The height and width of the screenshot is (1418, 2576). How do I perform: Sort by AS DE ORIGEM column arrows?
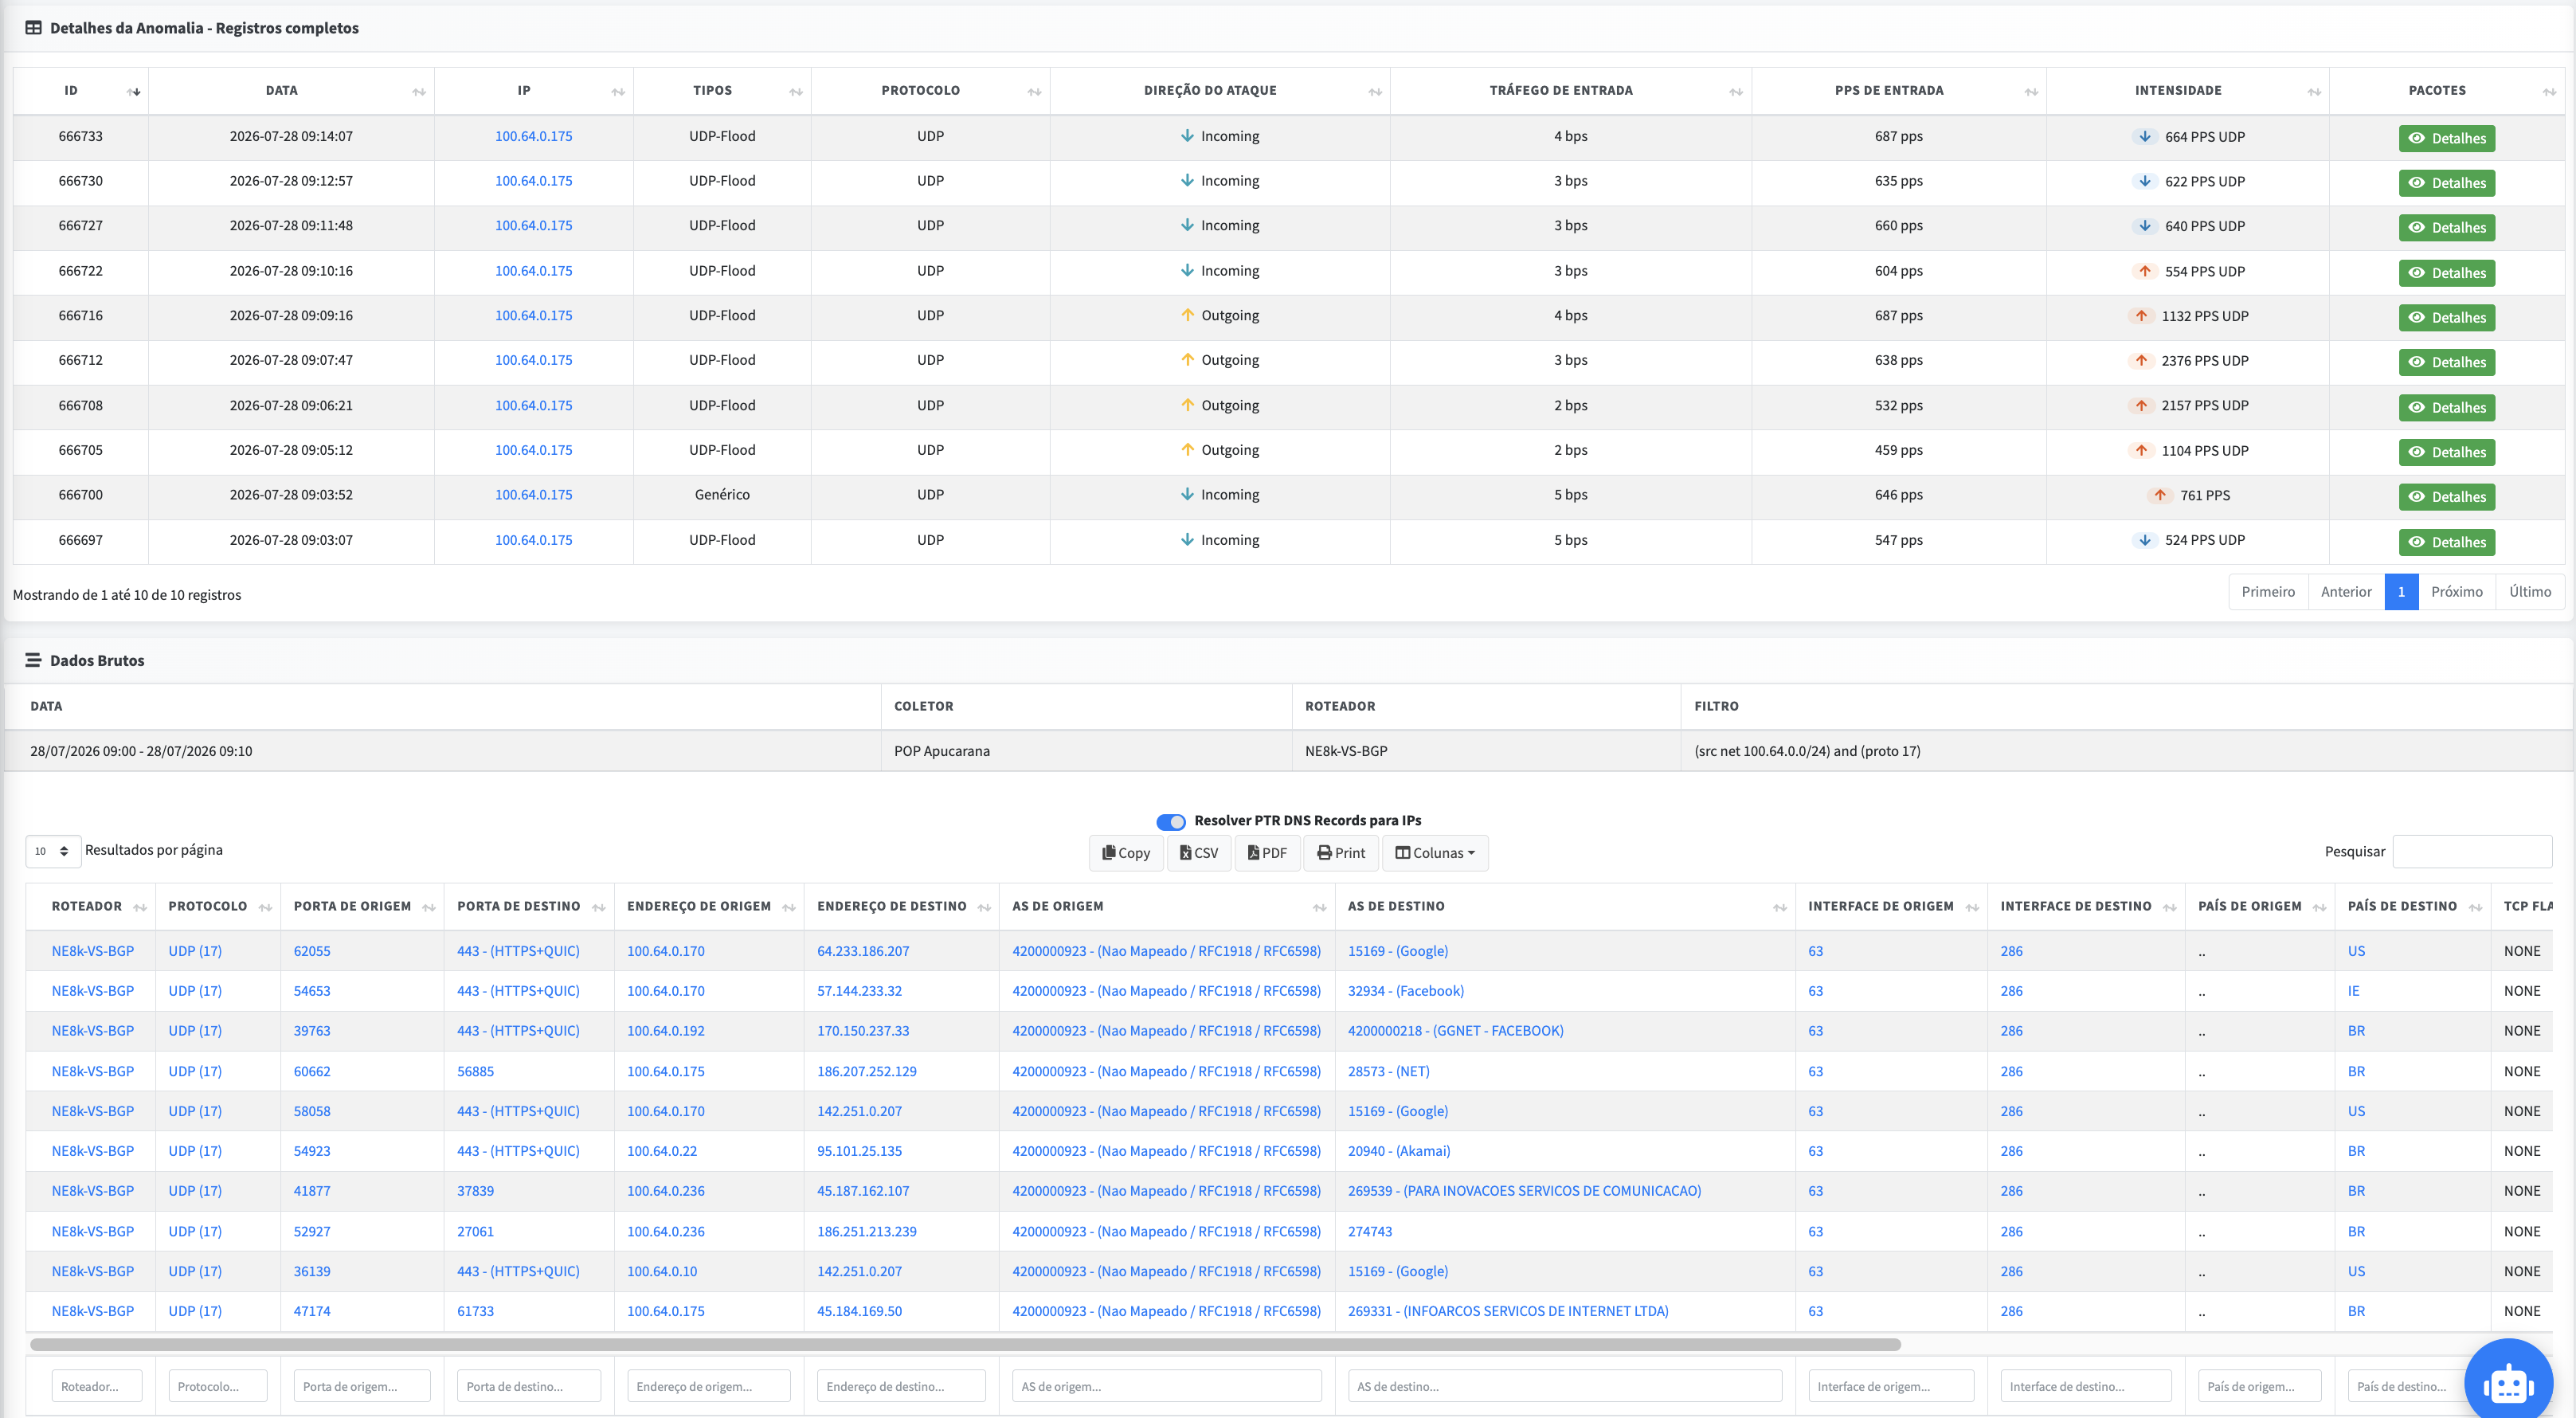1319,908
